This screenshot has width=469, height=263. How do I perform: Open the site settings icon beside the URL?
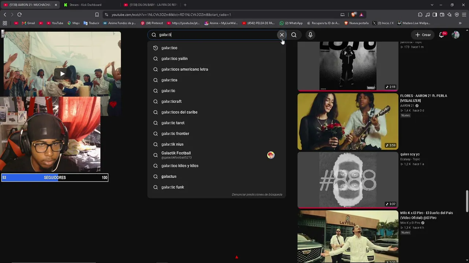click(x=106, y=15)
